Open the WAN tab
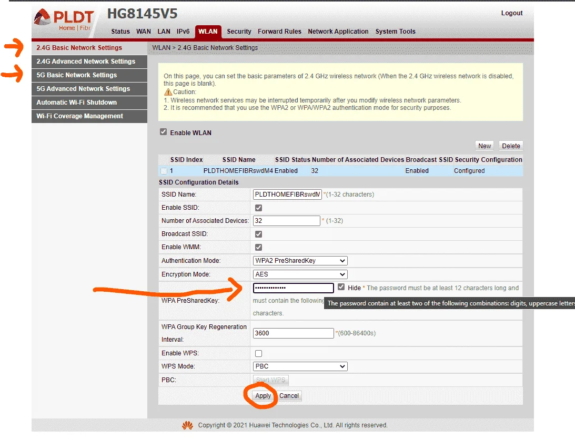 (x=144, y=32)
